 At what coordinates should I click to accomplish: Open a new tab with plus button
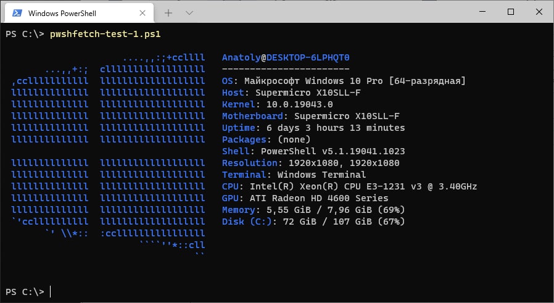click(168, 13)
